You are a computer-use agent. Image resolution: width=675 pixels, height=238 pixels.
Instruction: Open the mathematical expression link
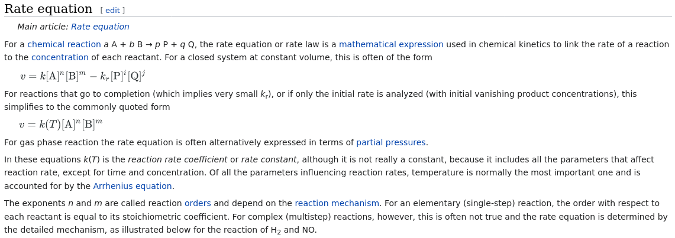point(391,44)
